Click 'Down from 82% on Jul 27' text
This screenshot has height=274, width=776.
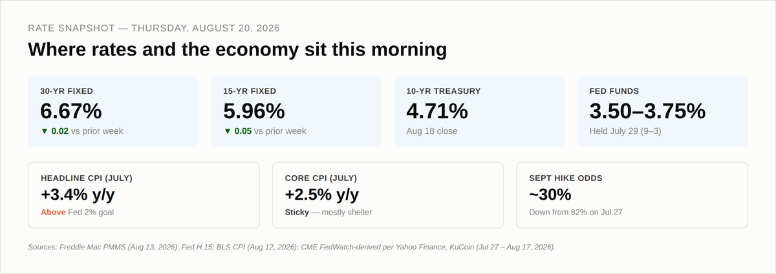pyautogui.click(x=576, y=212)
